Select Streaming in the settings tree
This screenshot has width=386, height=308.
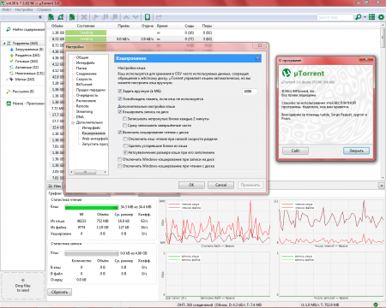pyautogui.click(x=84, y=111)
